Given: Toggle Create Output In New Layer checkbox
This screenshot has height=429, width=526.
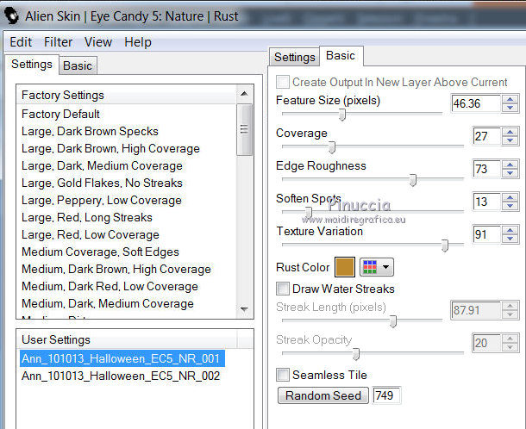Looking at the screenshot, I should click(x=283, y=82).
